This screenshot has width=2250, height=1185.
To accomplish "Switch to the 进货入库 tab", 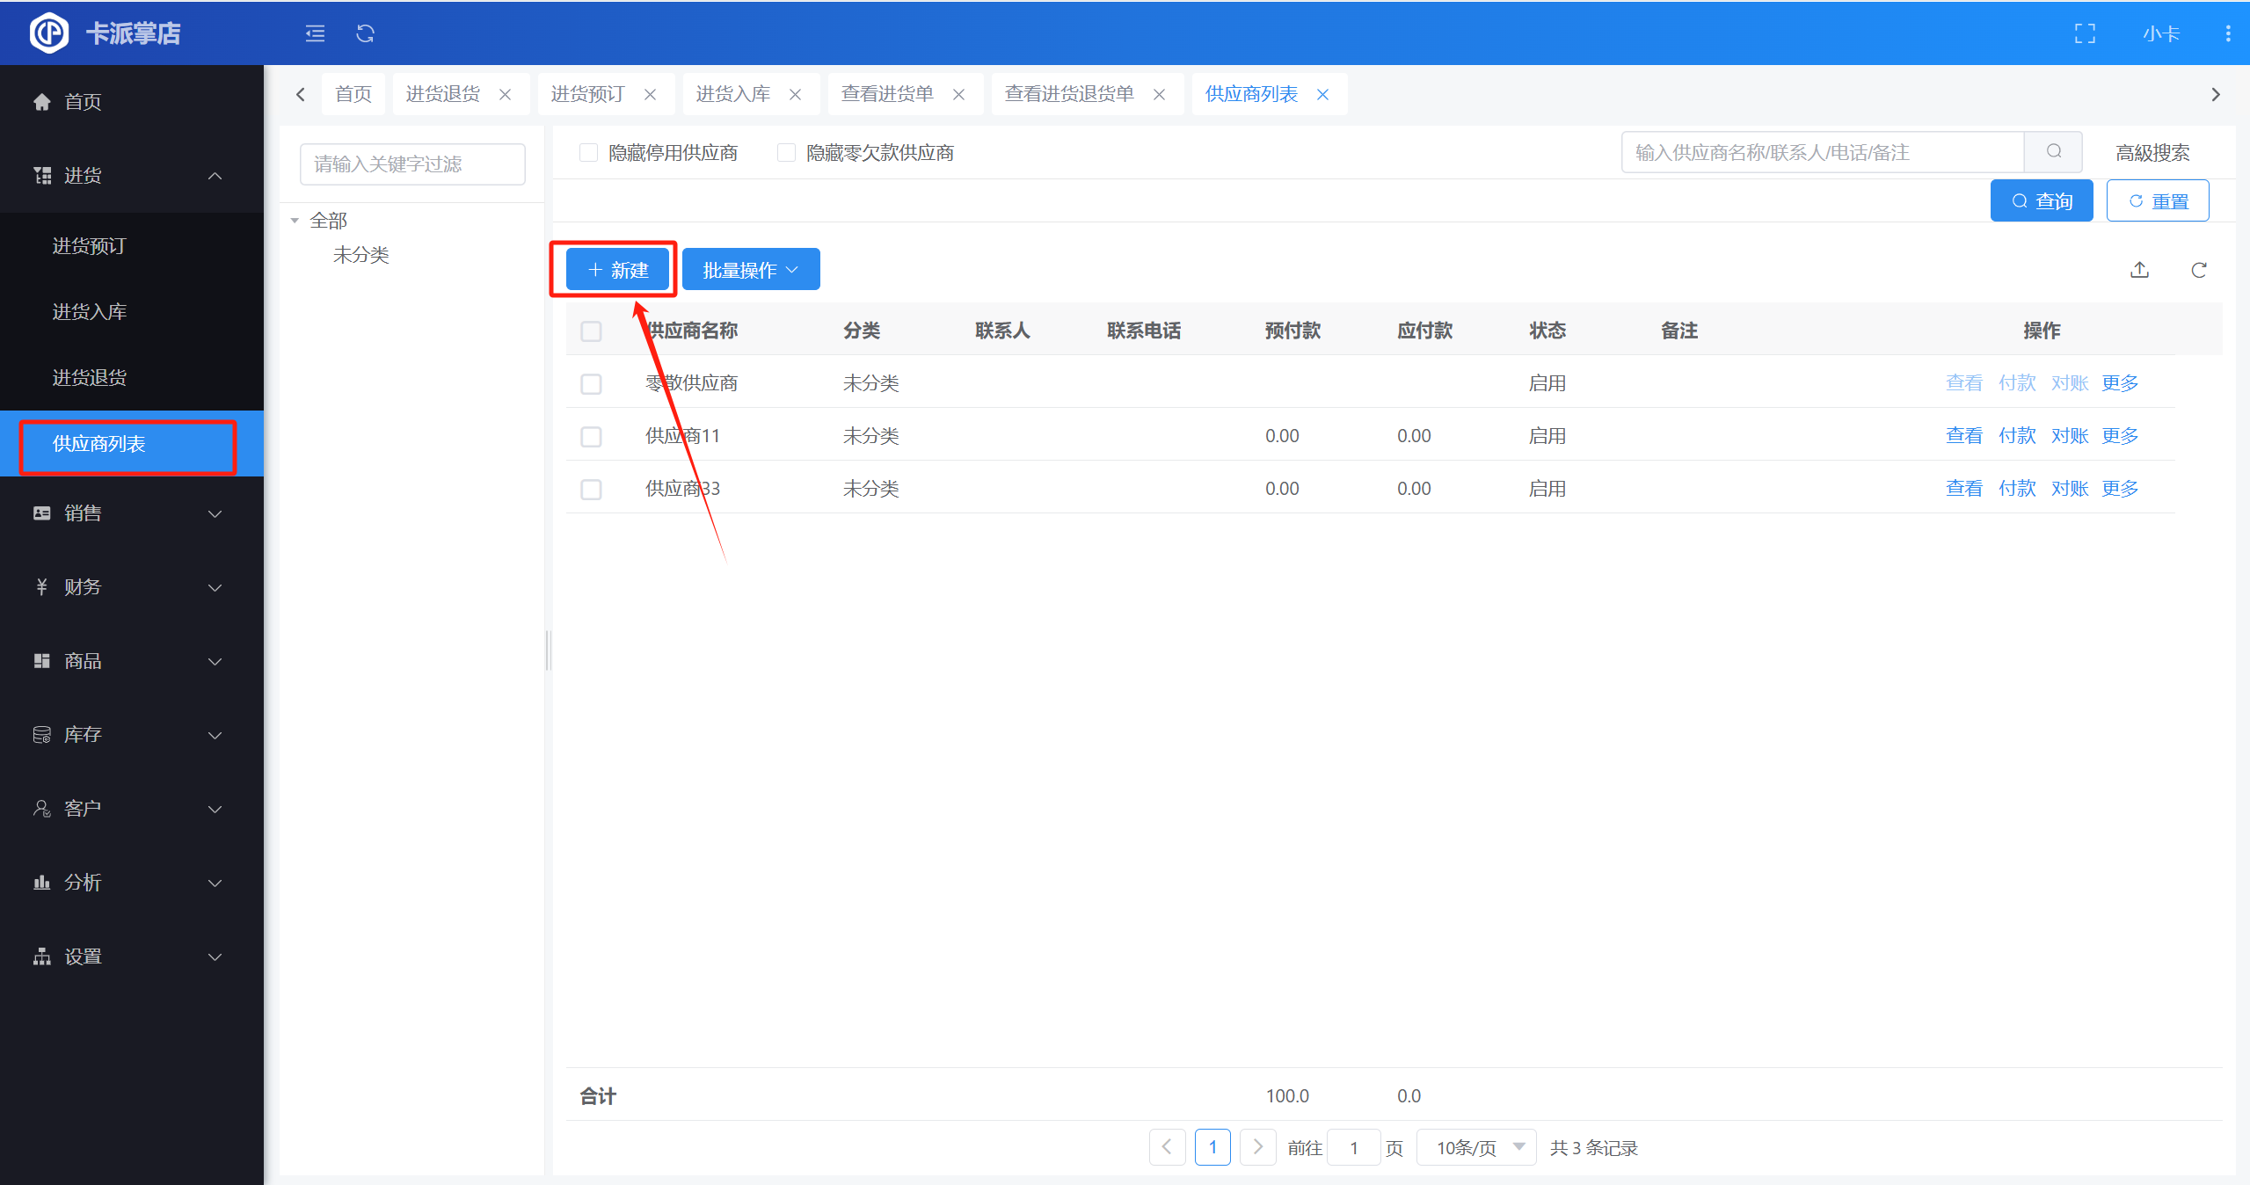I will click(x=732, y=94).
